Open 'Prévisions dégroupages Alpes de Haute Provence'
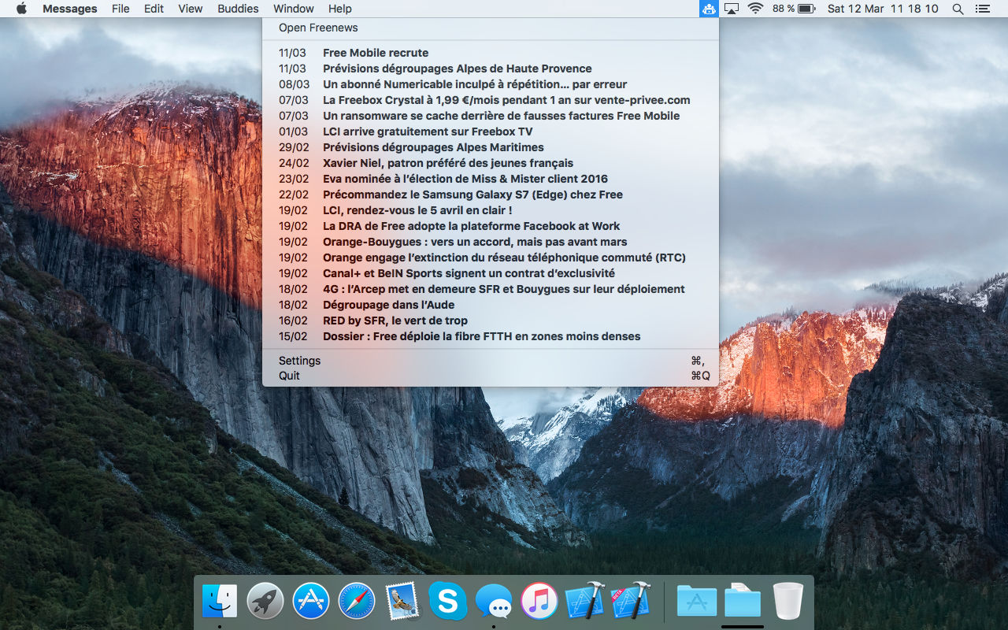The width and height of the screenshot is (1008, 630). pyautogui.click(x=491, y=69)
